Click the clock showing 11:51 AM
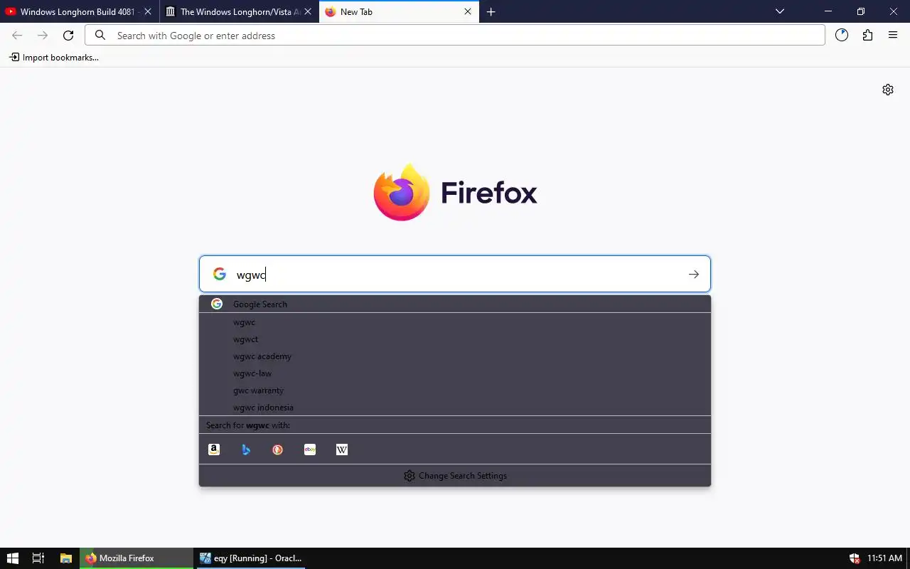Viewport: 910px width, 569px height. click(x=884, y=558)
